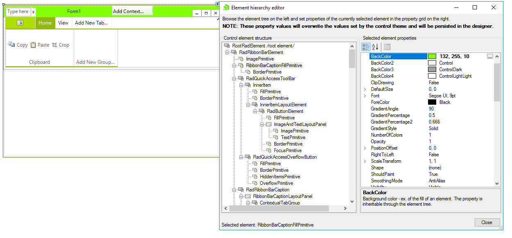This screenshot has width=512, height=238.
Task: Collapse the RadButtonElement node
Action: point(255,111)
